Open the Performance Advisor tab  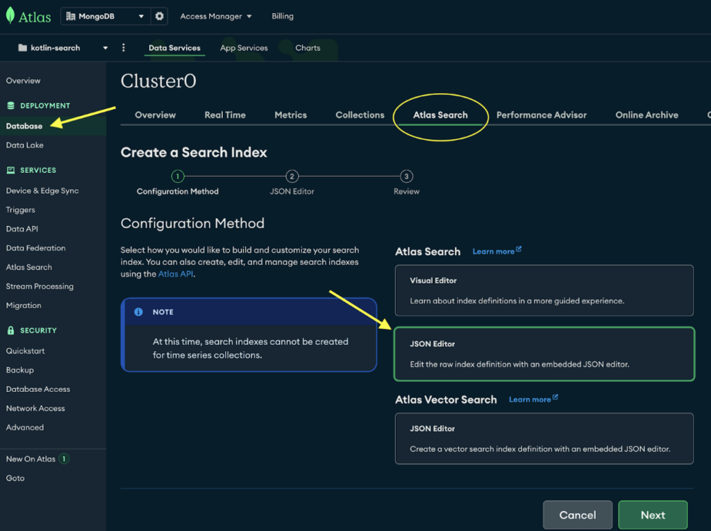coord(542,115)
